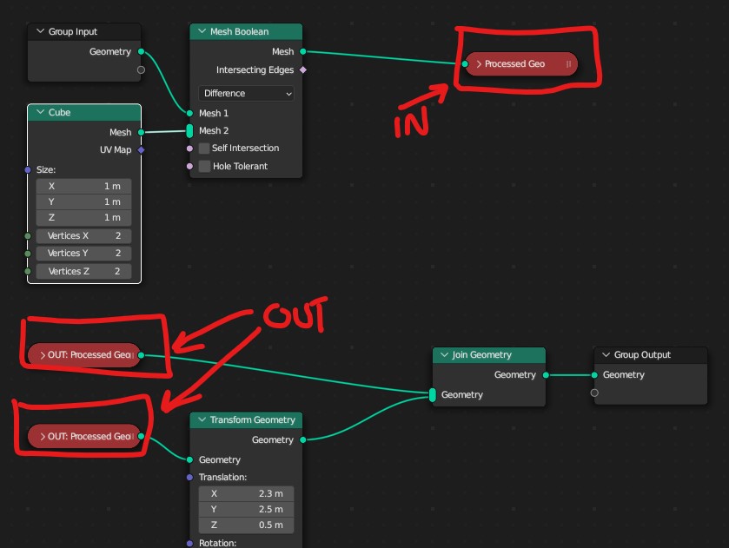This screenshot has height=548, width=729.
Task: Click the Cube node's Mesh output socket
Action: [142, 133]
